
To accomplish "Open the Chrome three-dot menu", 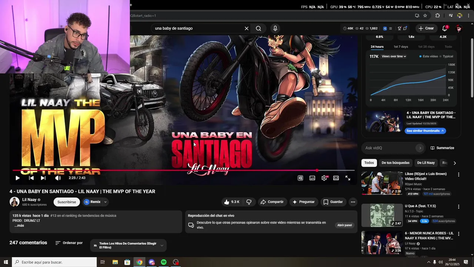I will [469, 16].
